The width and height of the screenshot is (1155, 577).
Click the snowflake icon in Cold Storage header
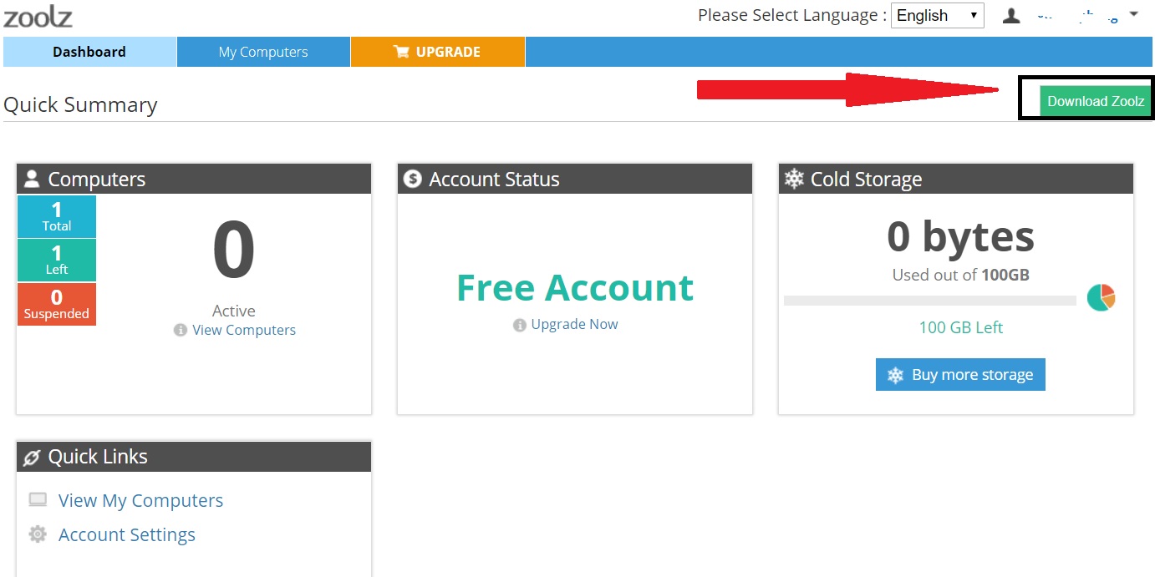pyautogui.click(x=794, y=179)
